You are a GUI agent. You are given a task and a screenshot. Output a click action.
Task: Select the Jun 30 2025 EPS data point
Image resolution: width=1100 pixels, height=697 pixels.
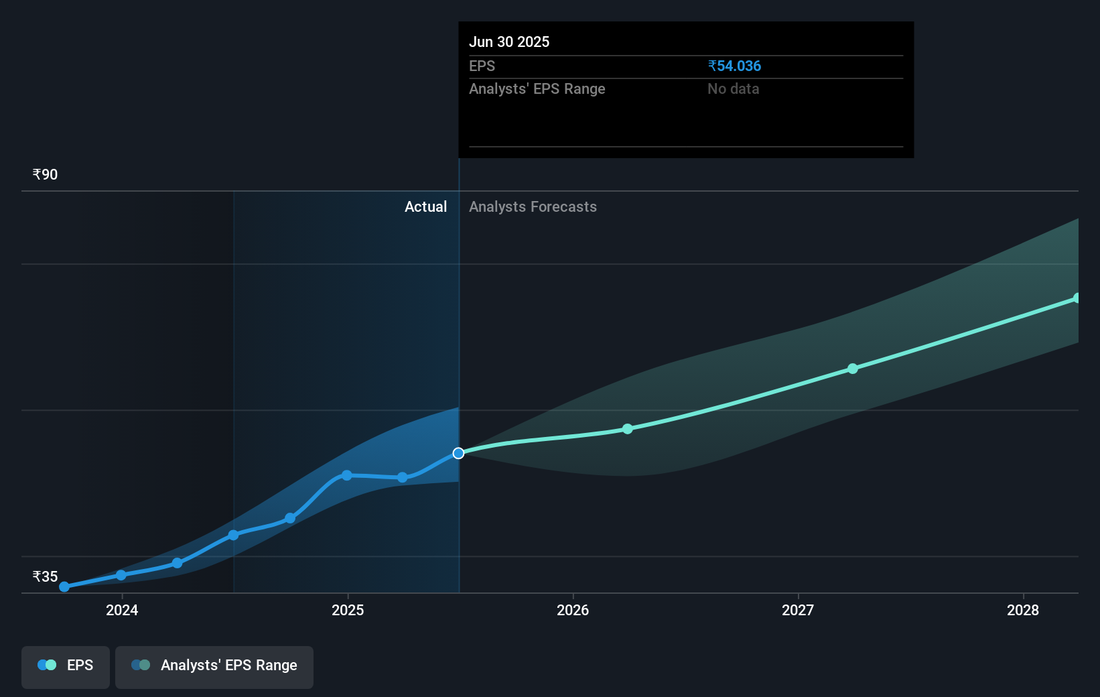pos(458,454)
